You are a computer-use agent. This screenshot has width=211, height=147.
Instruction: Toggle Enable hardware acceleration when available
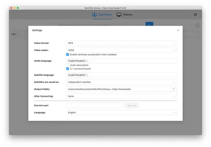pos(68,55)
